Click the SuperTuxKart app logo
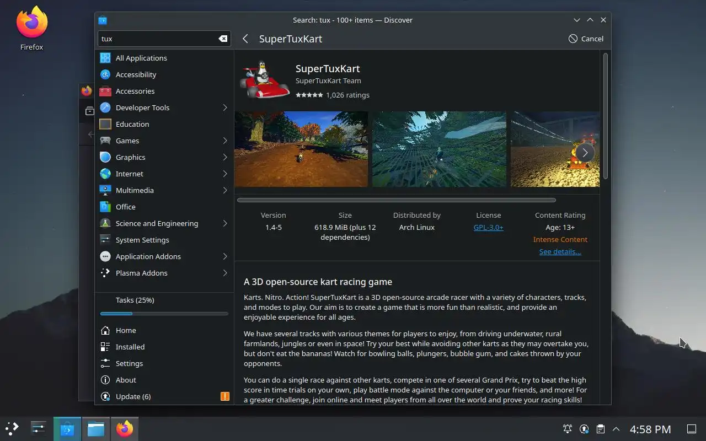Image resolution: width=706 pixels, height=441 pixels. tap(265, 79)
